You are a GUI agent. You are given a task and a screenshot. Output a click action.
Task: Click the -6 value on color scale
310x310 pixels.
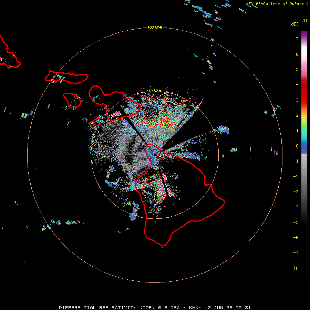296,238
